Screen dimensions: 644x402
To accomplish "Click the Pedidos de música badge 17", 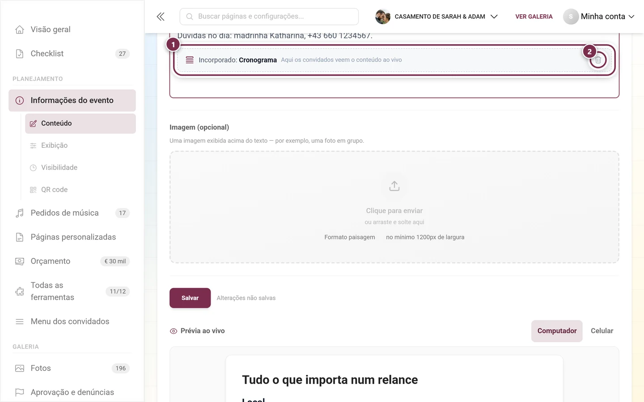I will coord(122,213).
